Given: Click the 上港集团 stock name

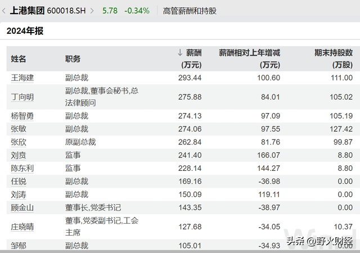Looking at the screenshot, I should [x=27, y=11].
